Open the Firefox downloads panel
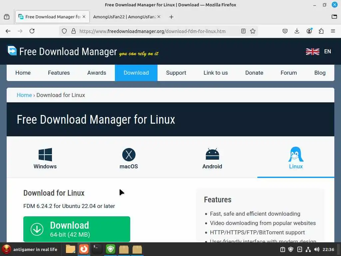The height and width of the screenshot is (256, 341). tap(297, 31)
